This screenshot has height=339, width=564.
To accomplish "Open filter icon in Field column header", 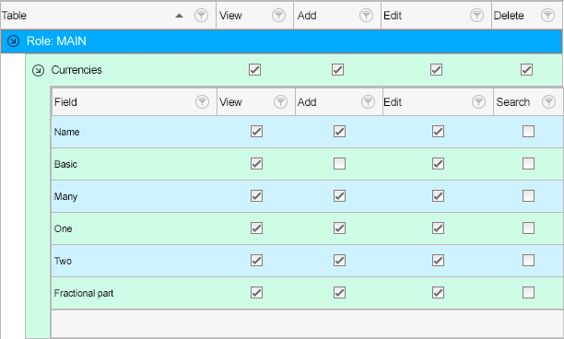I will [x=202, y=102].
